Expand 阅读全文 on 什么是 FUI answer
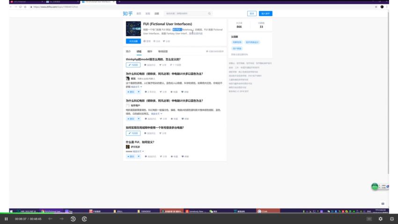398x224 pixels. (138, 151)
